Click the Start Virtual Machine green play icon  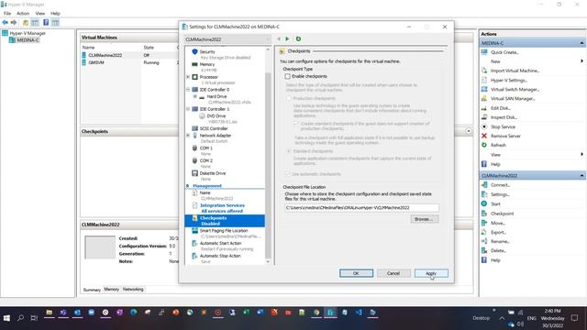pos(287,38)
